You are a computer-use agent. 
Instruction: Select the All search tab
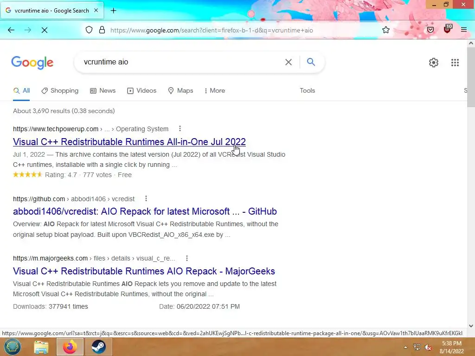(21, 91)
